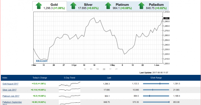Open the Palladium September 2017 link

(x=12, y=103)
